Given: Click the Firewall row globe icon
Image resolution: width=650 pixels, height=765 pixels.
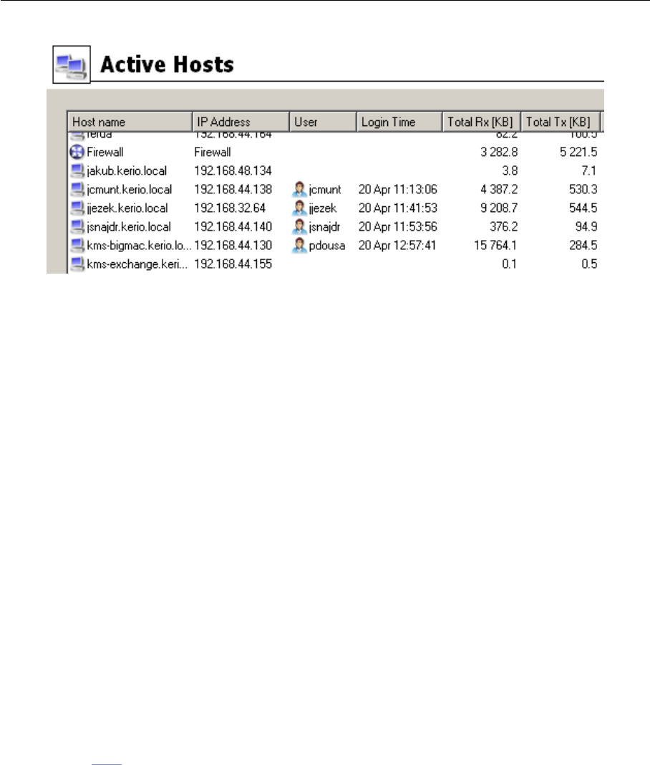Looking at the screenshot, I should [x=77, y=153].
